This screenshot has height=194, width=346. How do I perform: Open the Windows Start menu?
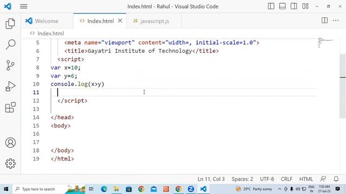pyautogui.click(x=6, y=189)
